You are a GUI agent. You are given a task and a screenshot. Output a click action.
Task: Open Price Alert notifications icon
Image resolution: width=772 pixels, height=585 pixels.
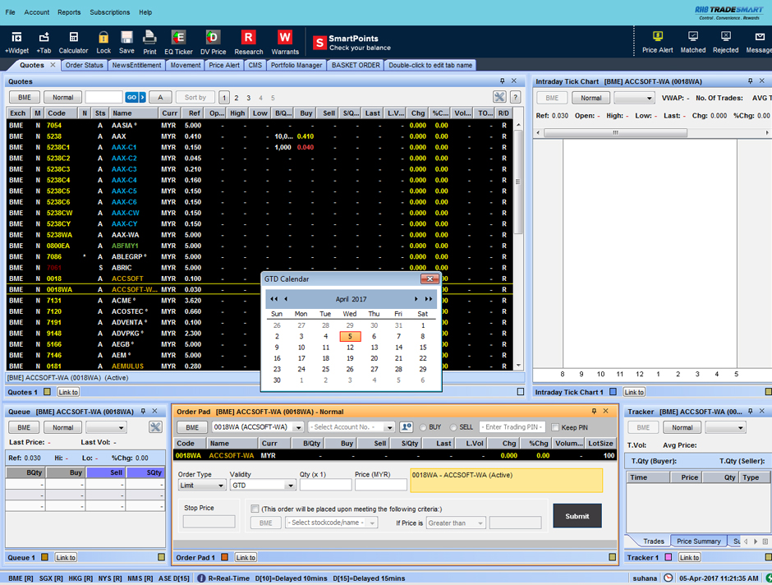coord(657,42)
